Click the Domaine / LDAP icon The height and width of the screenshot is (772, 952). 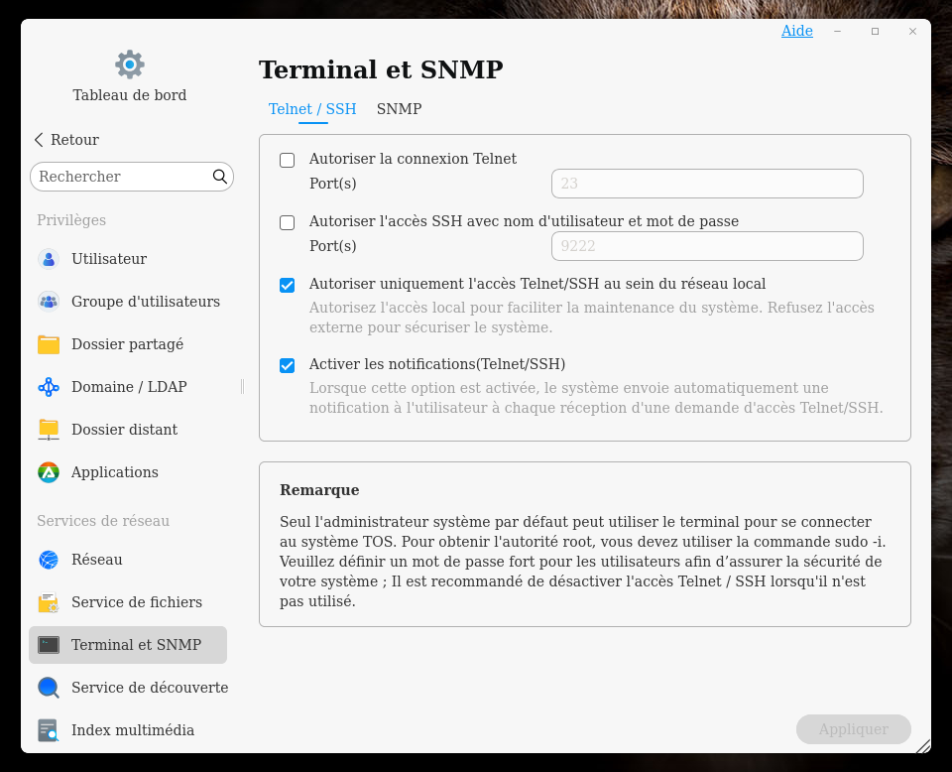pos(49,387)
